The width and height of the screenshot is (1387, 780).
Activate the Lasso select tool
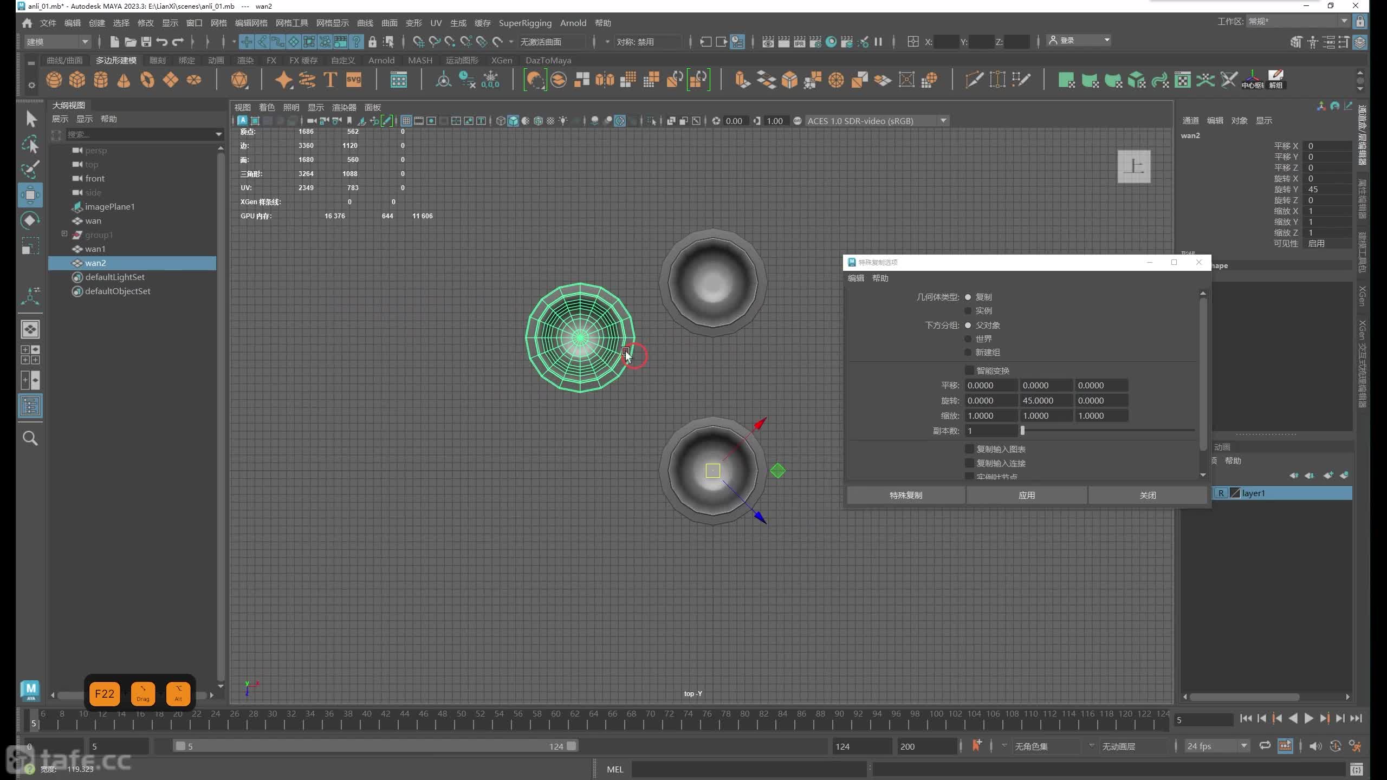point(30,144)
